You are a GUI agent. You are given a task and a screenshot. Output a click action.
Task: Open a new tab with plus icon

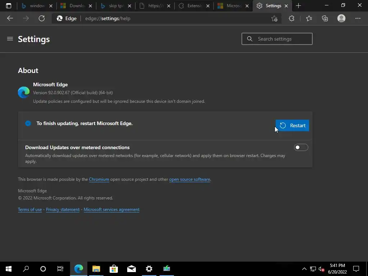click(298, 6)
